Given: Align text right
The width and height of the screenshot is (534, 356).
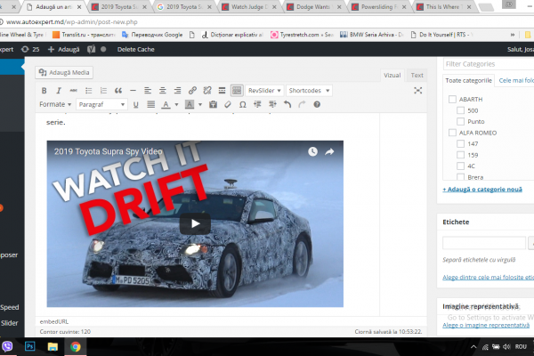Looking at the screenshot, I should point(177,91).
